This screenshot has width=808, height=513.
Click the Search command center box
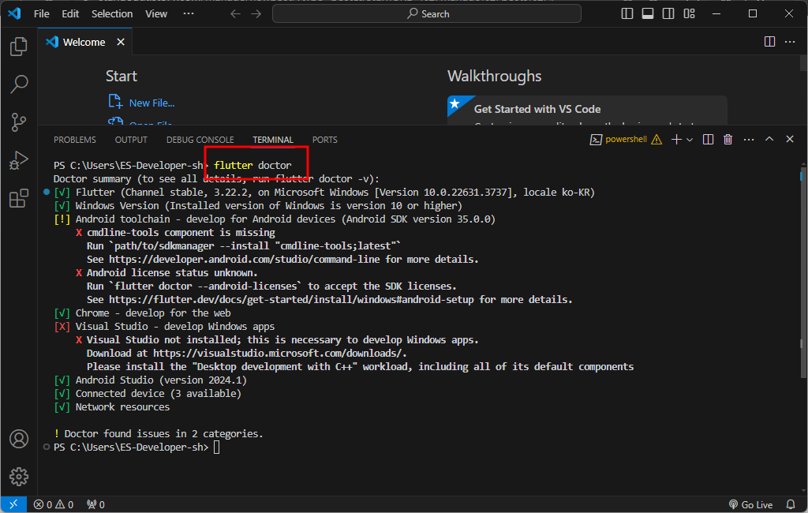pyautogui.click(x=427, y=14)
